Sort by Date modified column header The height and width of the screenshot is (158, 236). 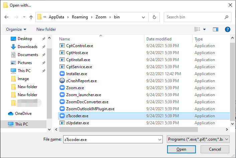coord(159,39)
